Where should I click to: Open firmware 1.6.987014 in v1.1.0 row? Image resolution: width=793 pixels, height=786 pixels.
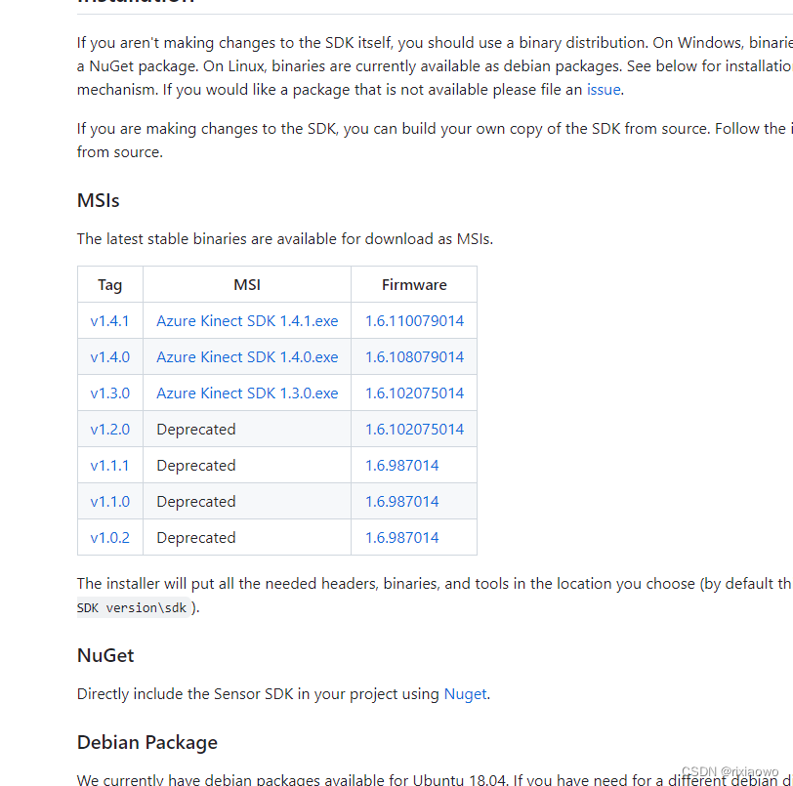pyautogui.click(x=402, y=501)
